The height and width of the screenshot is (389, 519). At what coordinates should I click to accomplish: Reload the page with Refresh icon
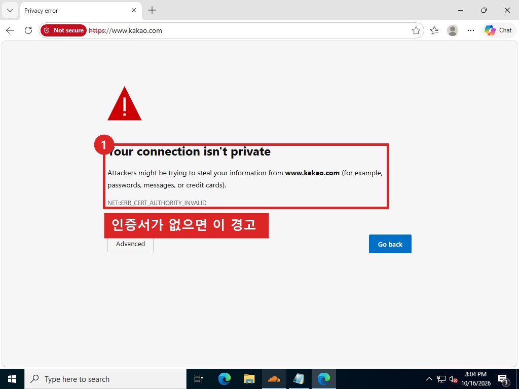[x=28, y=30]
